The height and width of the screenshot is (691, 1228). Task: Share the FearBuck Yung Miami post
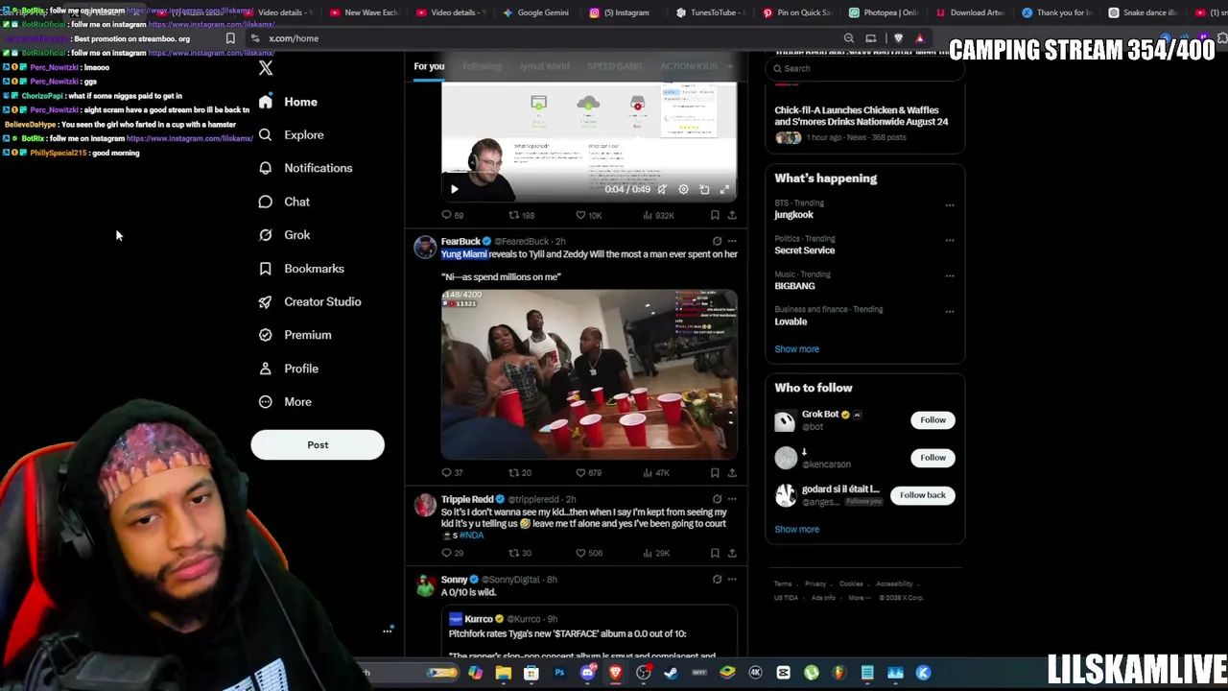tap(732, 472)
